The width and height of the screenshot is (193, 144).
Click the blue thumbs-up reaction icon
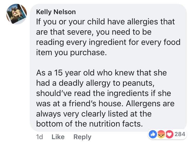pyautogui.click(x=153, y=134)
